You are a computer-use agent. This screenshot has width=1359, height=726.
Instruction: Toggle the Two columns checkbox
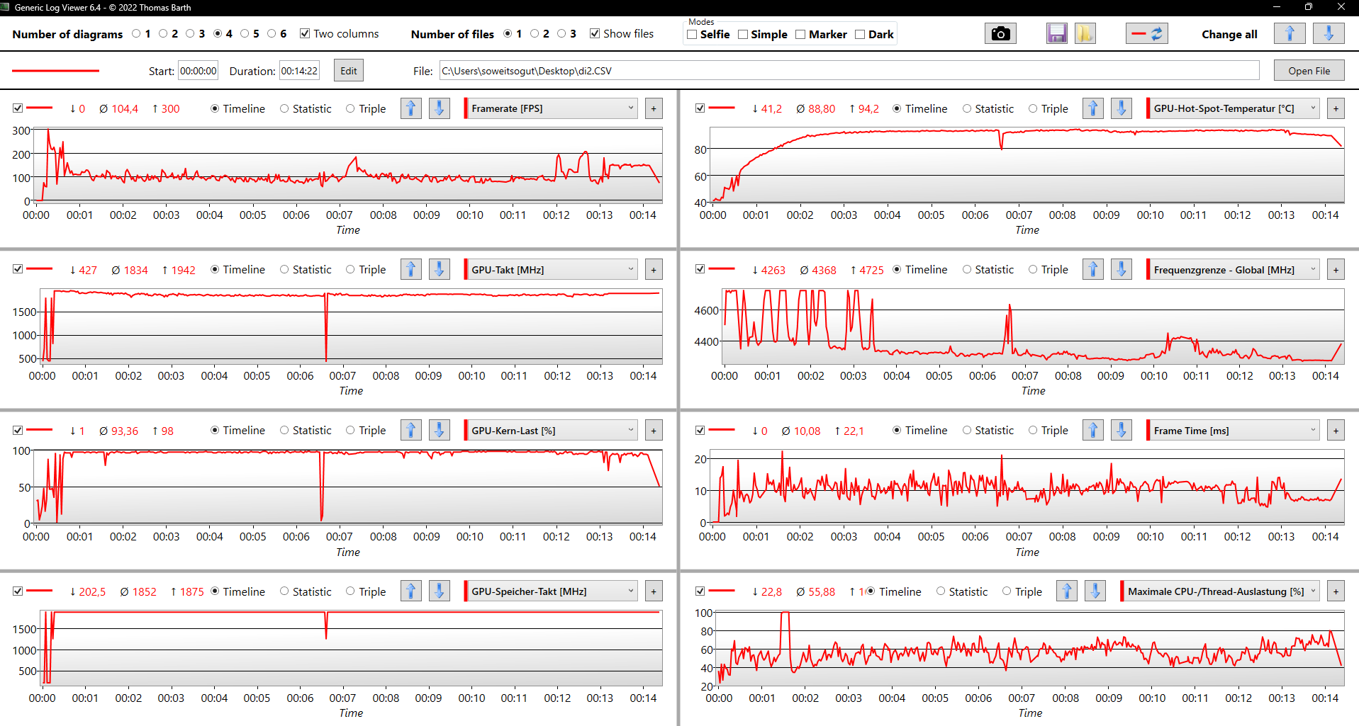coord(305,33)
